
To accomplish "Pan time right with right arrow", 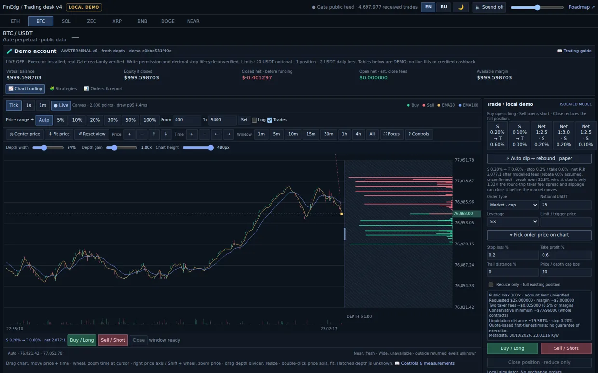I will (229, 134).
